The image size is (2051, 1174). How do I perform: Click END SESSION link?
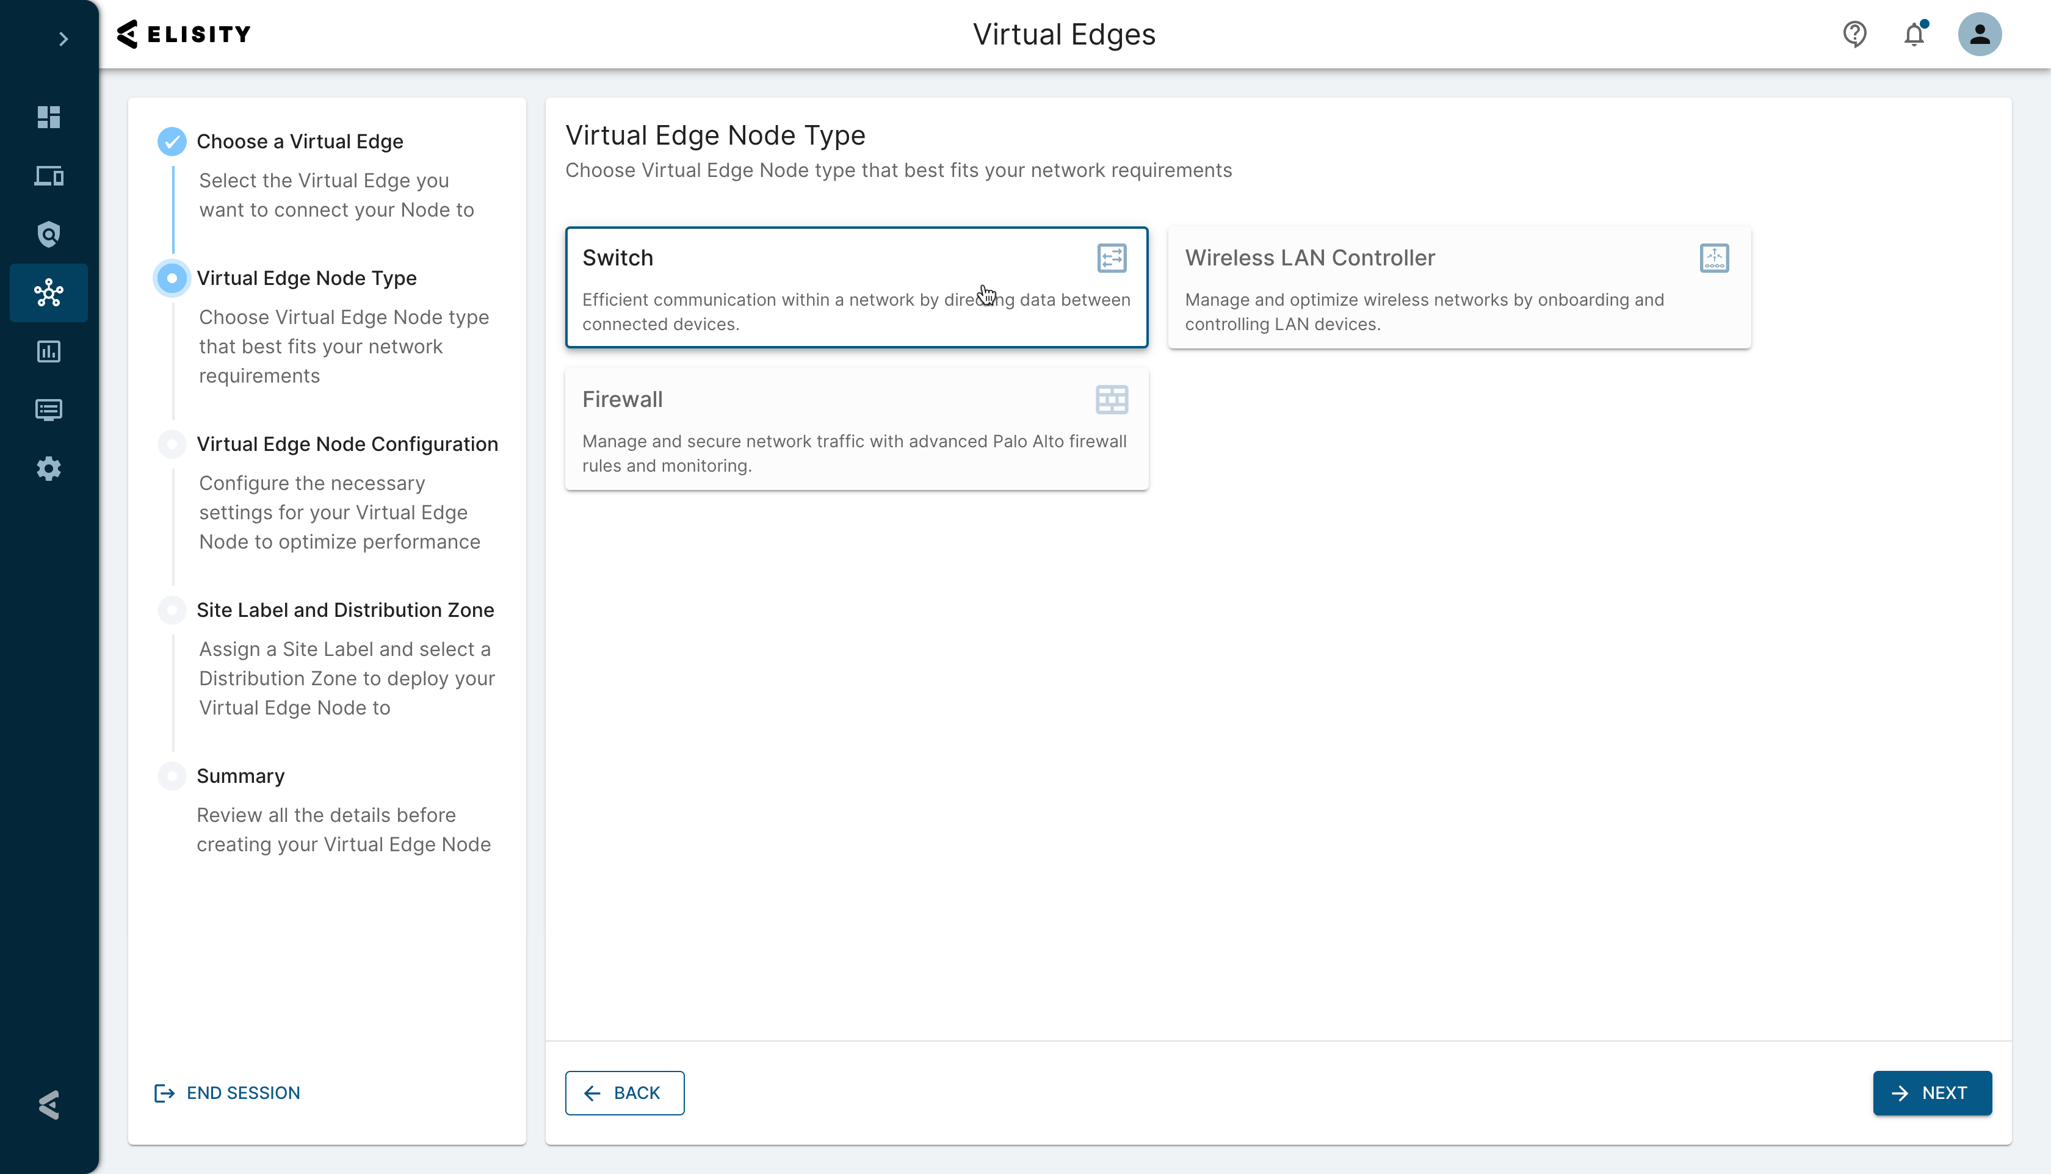[228, 1093]
